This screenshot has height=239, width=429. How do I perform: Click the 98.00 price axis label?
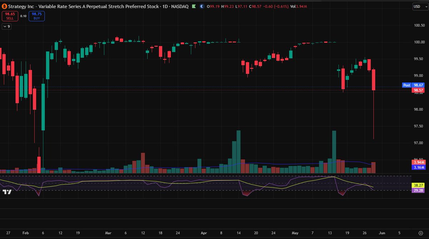click(419, 109)
